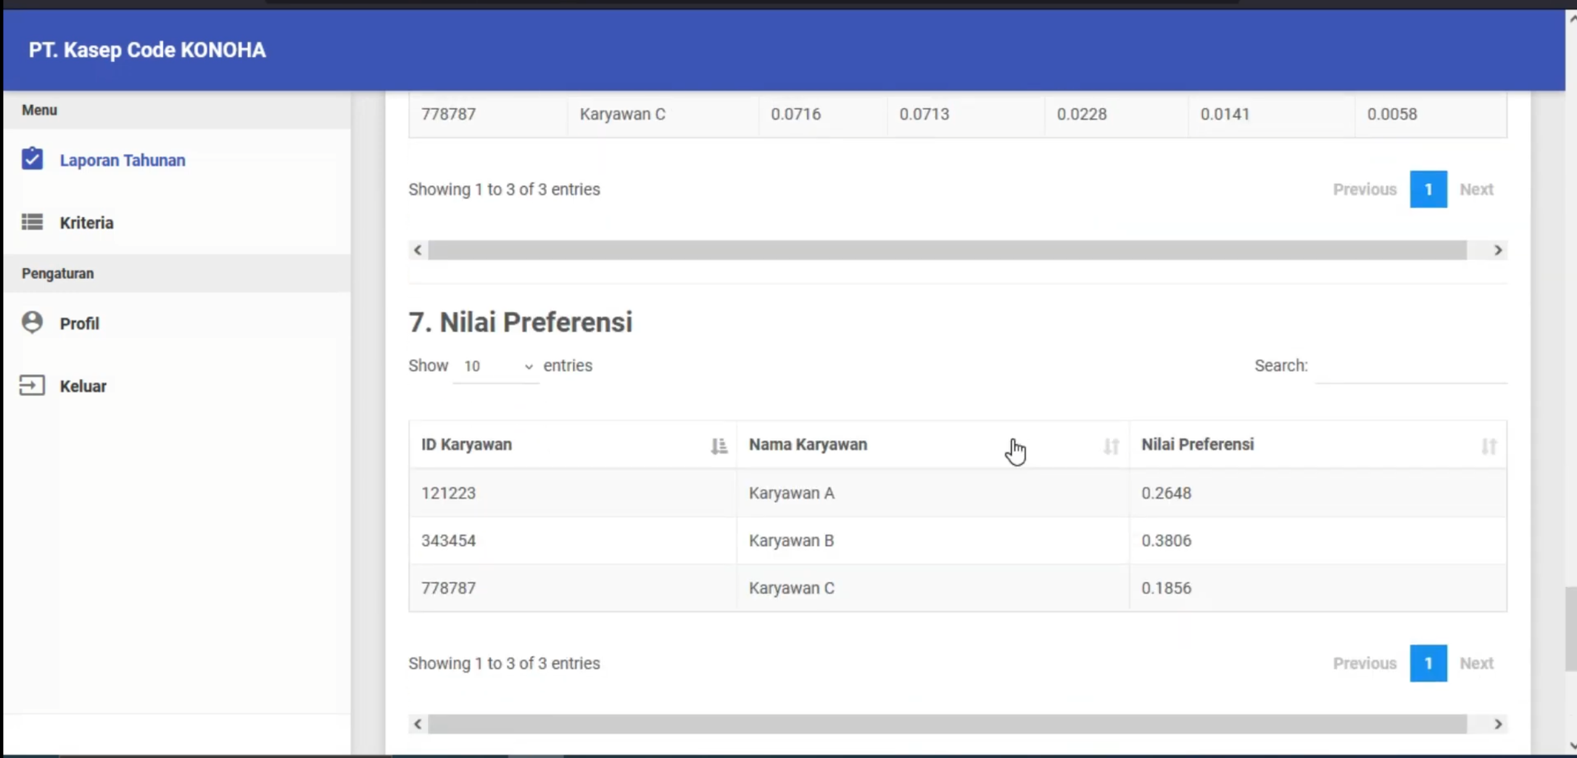This screenshot has height=758, width=1577.
Task: Click left arrow of upper horizontal scrollbar
Action: 418,250
